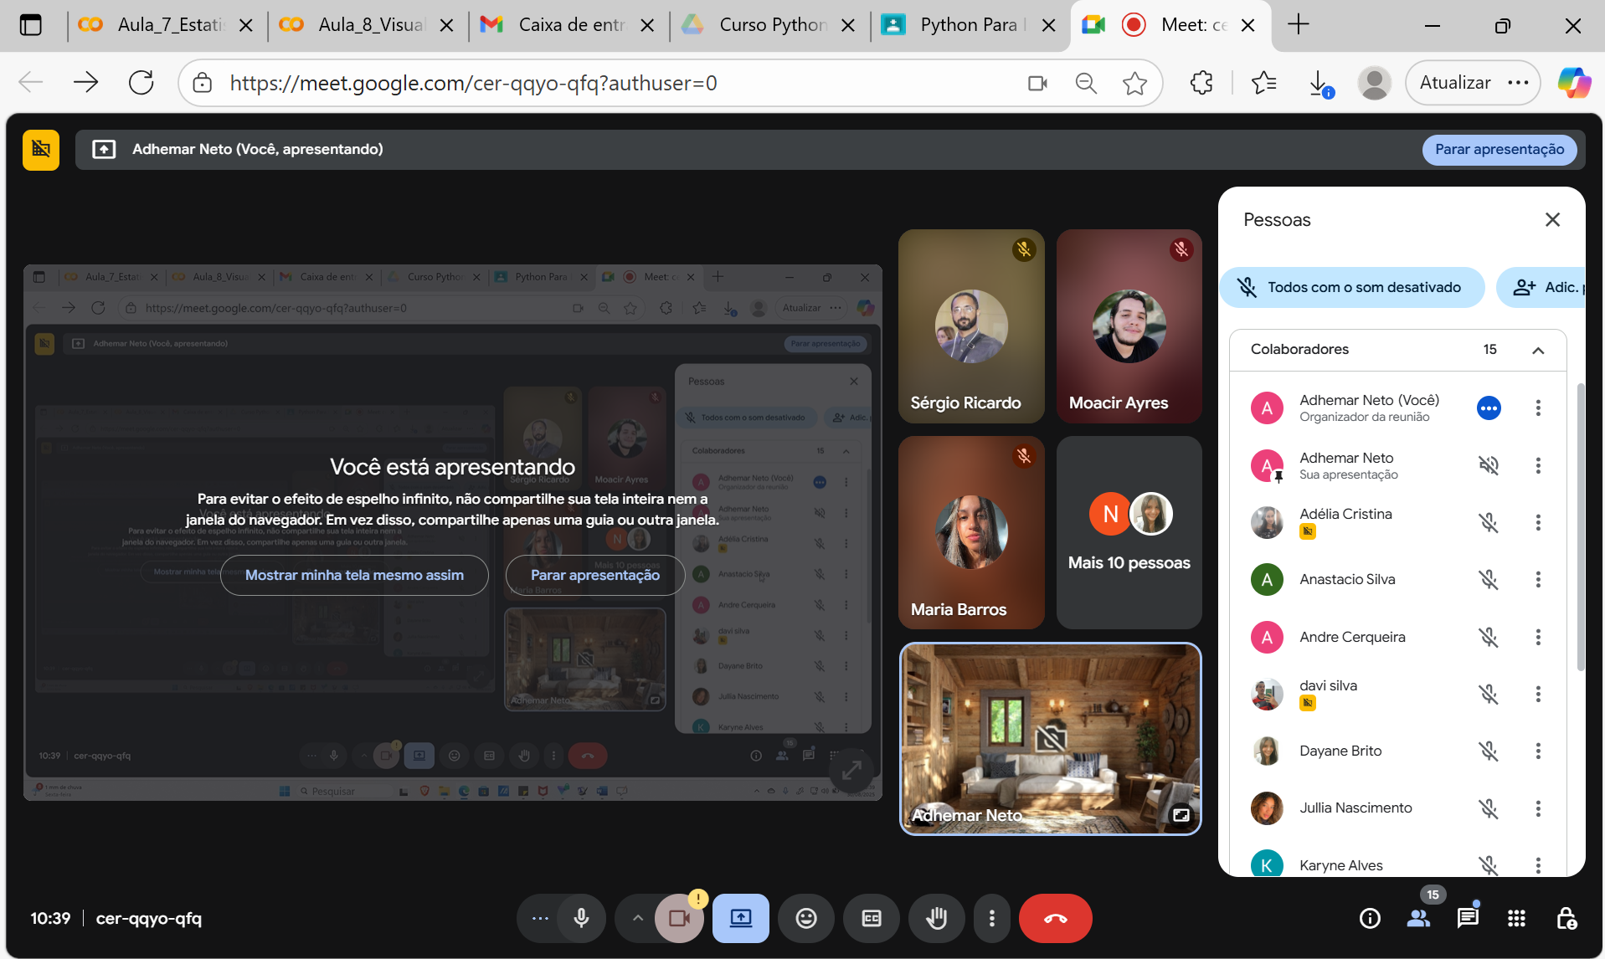Open meeting details info icon
The height and width of the screenshot is (959, 1605).
[x=1371, y=919]
